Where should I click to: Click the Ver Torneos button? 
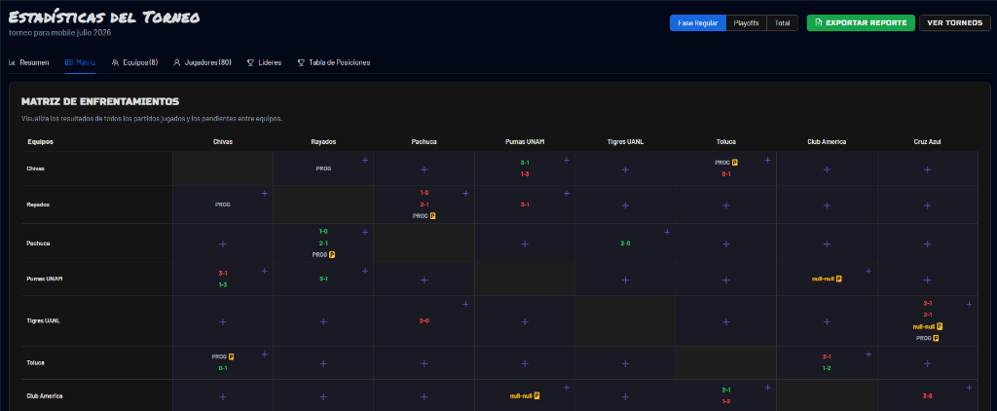(954, 23)
